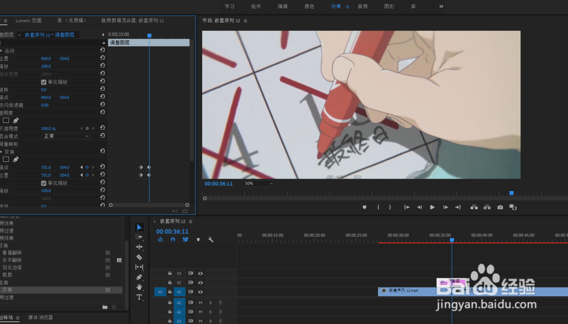Click the Export Frame camera icon
The height and width of the screenshot is (324, 568).
500,207
